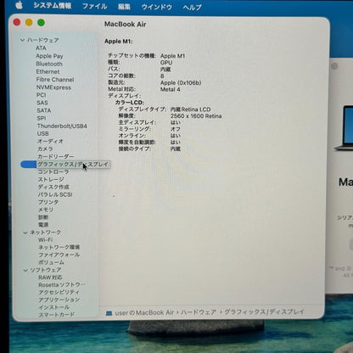Select NVMExpress in sidebar
Viewport: 353px width, 353px height.
(x=53, y=87)
